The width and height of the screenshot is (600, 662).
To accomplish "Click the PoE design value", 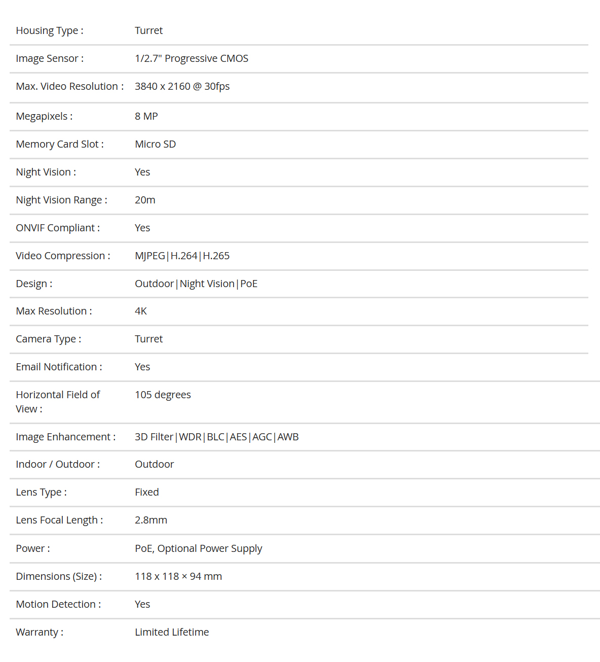I will [x=249, y=284].
